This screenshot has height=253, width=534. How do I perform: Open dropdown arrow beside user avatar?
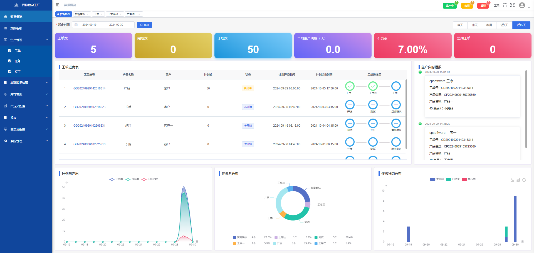(x=529, y=7)
